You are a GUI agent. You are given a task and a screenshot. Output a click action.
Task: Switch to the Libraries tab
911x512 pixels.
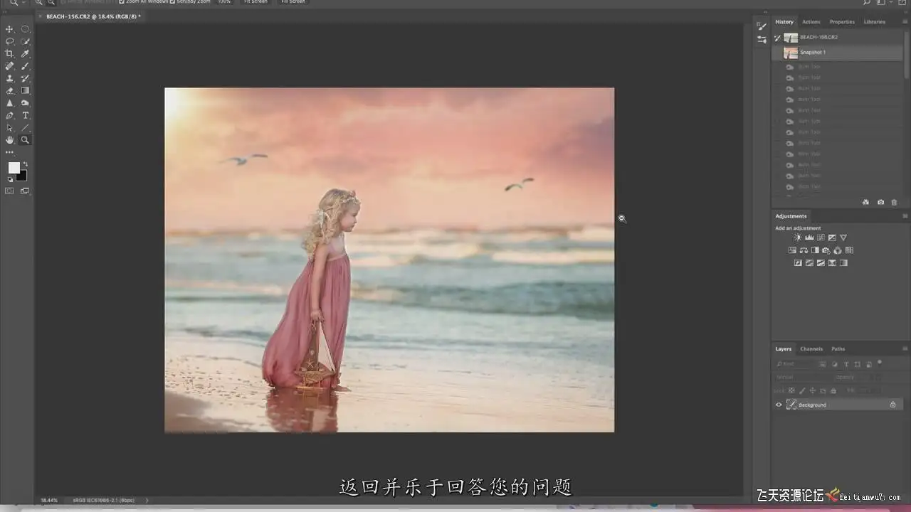tap(875, 22)
